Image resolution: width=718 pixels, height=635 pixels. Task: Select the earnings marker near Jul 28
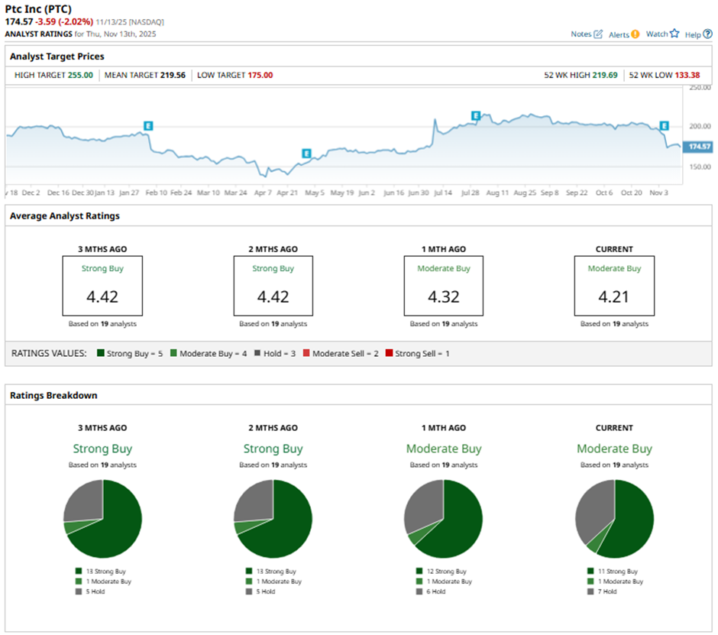point(475,116)
